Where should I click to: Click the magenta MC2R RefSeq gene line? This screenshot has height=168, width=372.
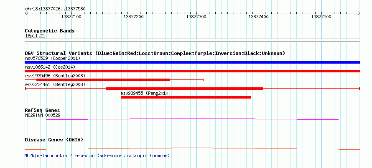[192, 119]
